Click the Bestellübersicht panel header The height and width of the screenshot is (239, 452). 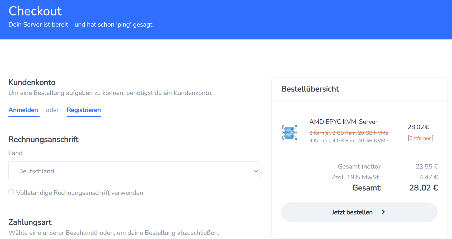point(310,89)
